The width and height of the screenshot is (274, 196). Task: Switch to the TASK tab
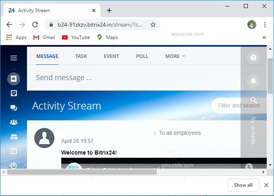point(81,56)
